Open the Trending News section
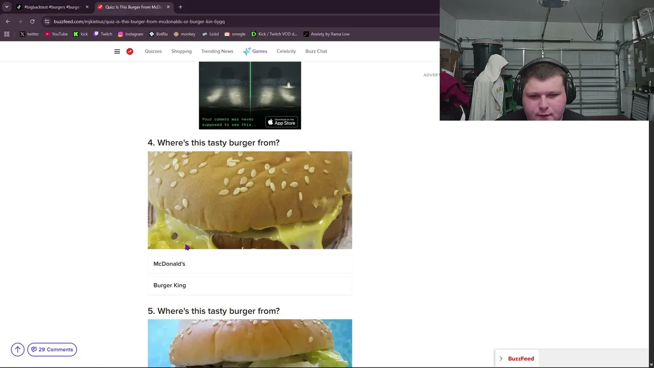Screen dimensions: 654x368 pos(217,51)
